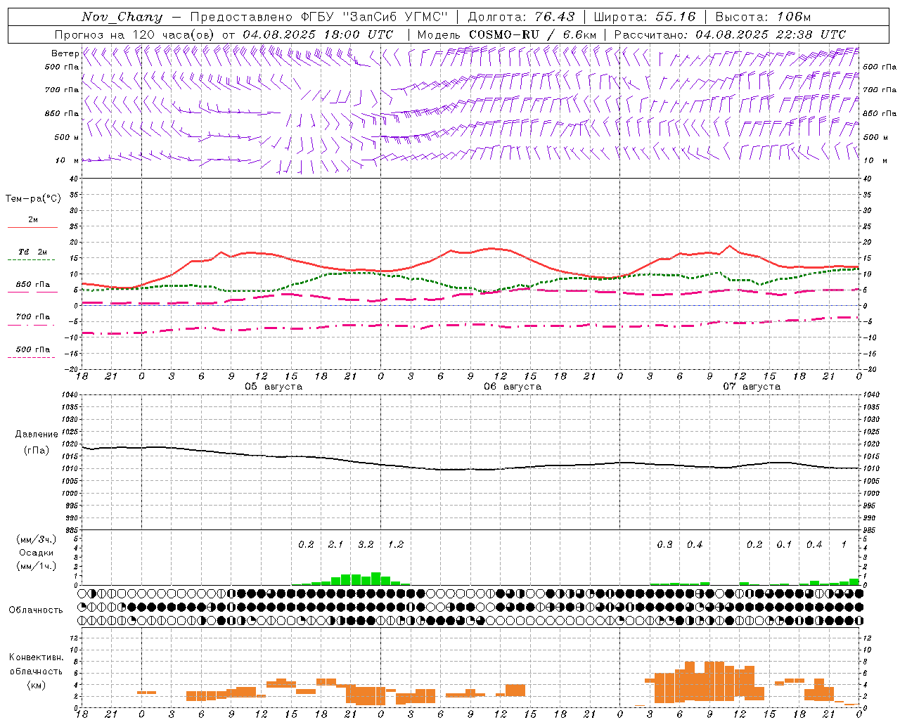Viewport: 900px width, 720px height.
Task: Click the 'Конвективн.' convective cloud label
Action: click(x=36, y=657)
